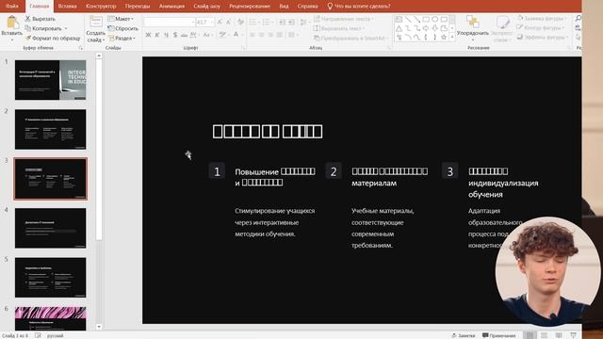Click the text highlight color pen
Image resolution: width=603 pixels, height=339 pixels.
pyautogui.click(x=222, y=35)
